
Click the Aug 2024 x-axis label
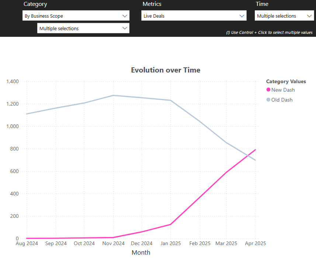tap(27, 243)
